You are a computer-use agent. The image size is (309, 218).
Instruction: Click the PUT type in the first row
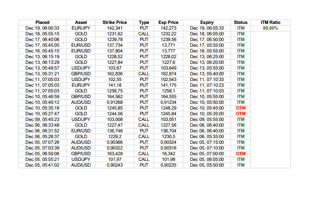click(x=143, y=28)
